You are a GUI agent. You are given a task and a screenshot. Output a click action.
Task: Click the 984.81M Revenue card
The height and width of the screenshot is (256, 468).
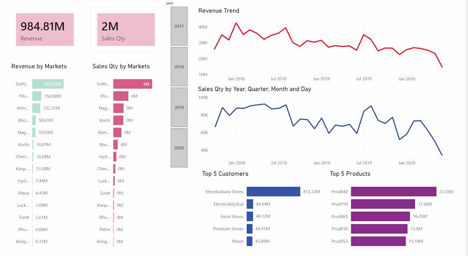[x=45, y=29]
